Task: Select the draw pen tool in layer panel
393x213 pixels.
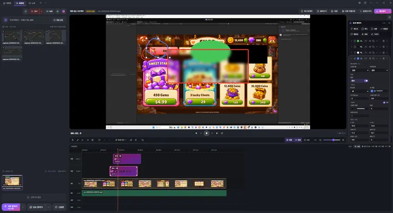Action: tap(375, 34)
